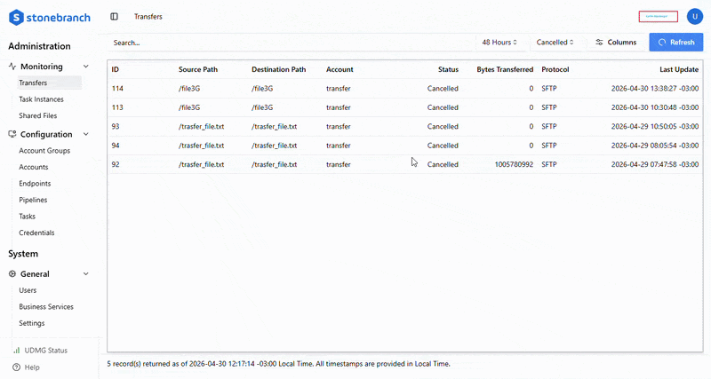Open Endpoints page
711x379 pixels.
[x=35, y=184]
